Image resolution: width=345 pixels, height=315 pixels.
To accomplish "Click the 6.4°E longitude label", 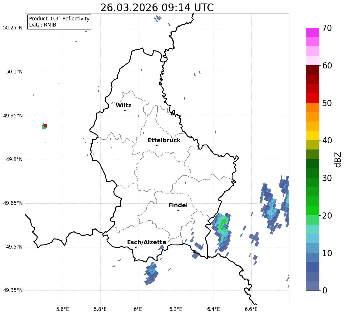I will (x=213, y=309).
